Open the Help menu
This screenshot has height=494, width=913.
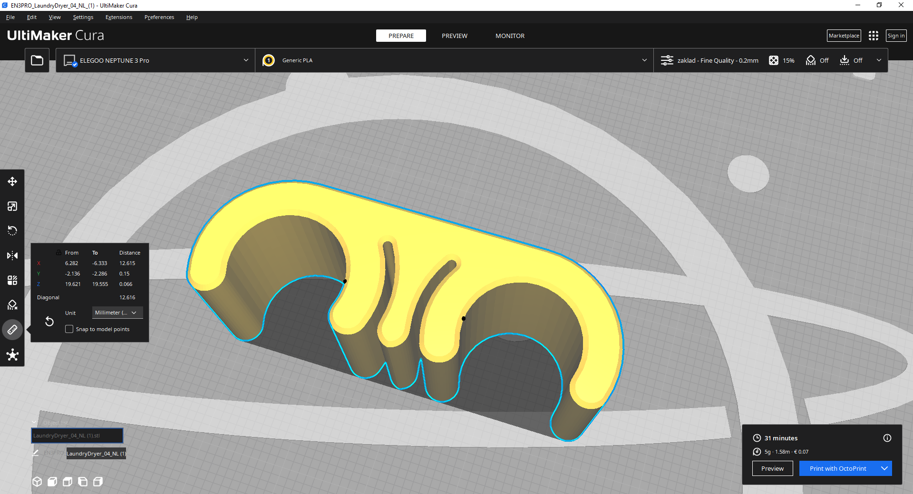pyautogui.click(x=192, y=17)
